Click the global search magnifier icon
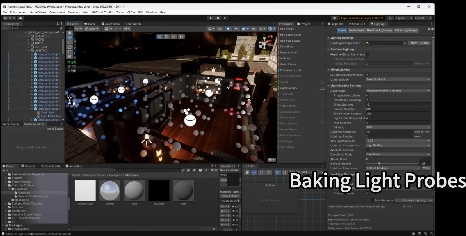 tap(390, 18)
